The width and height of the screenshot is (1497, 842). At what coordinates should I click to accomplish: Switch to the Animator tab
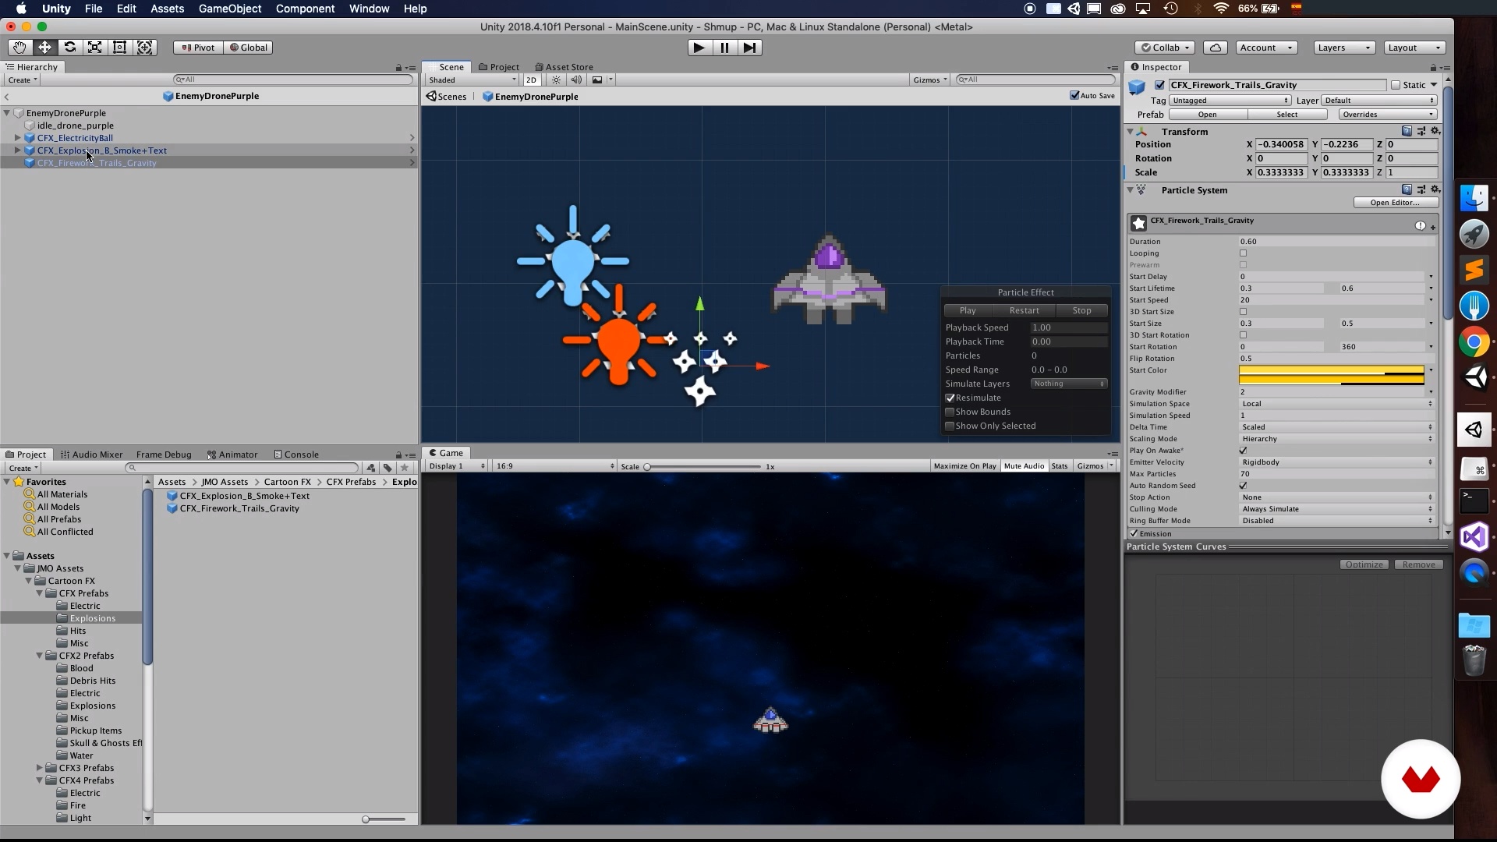click(x=232, y=455)
